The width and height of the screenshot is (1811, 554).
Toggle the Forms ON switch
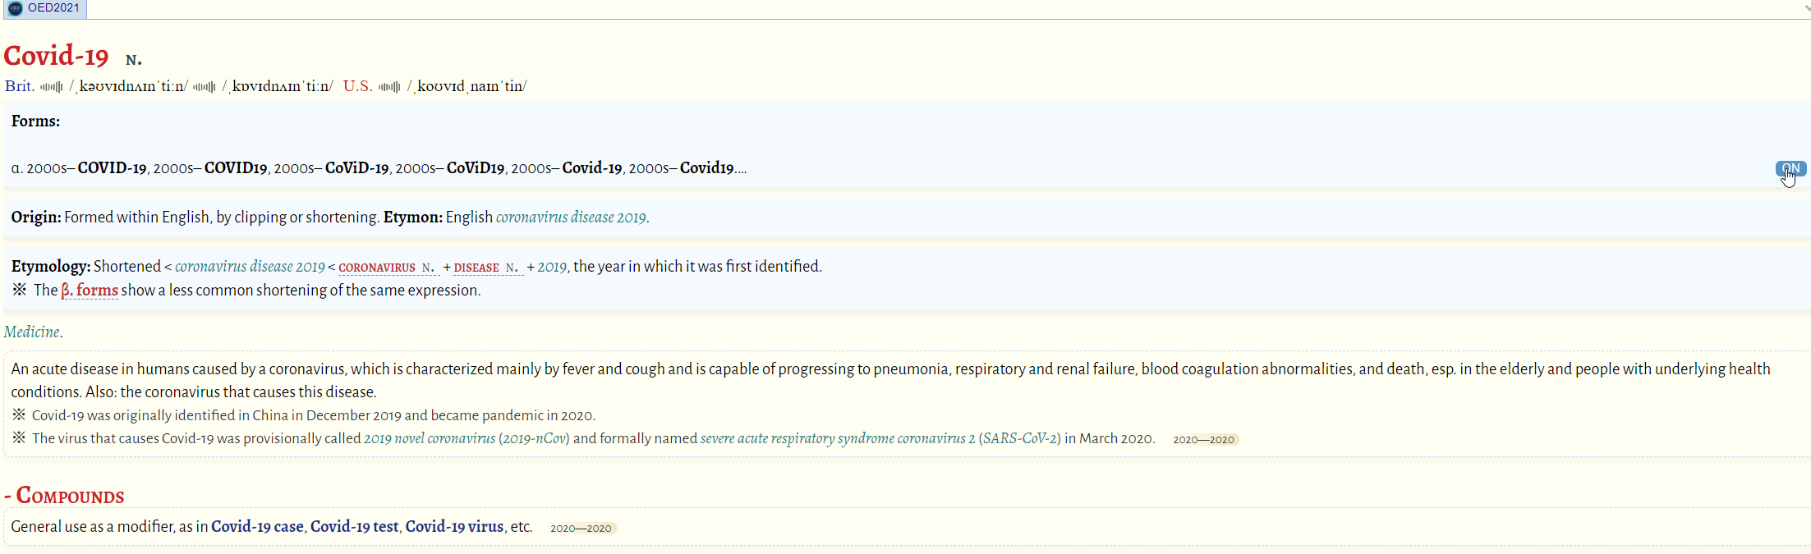point(1790,168)
